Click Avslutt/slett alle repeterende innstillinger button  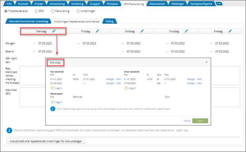(x=47, y=141)
